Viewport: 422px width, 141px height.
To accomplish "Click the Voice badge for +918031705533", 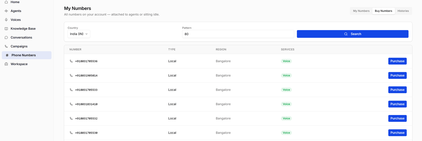I will pyautogui.click(x=286, y=90).
